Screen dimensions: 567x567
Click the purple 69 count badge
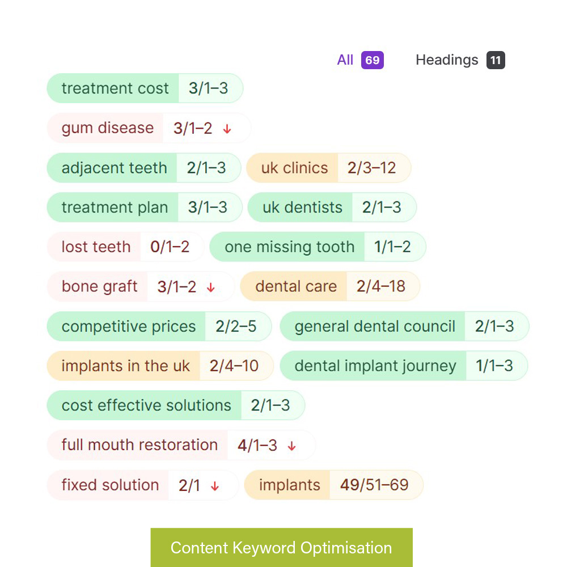(x=373, y=60)
